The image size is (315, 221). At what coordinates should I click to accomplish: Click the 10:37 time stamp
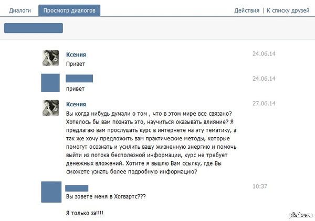(260, 186)
